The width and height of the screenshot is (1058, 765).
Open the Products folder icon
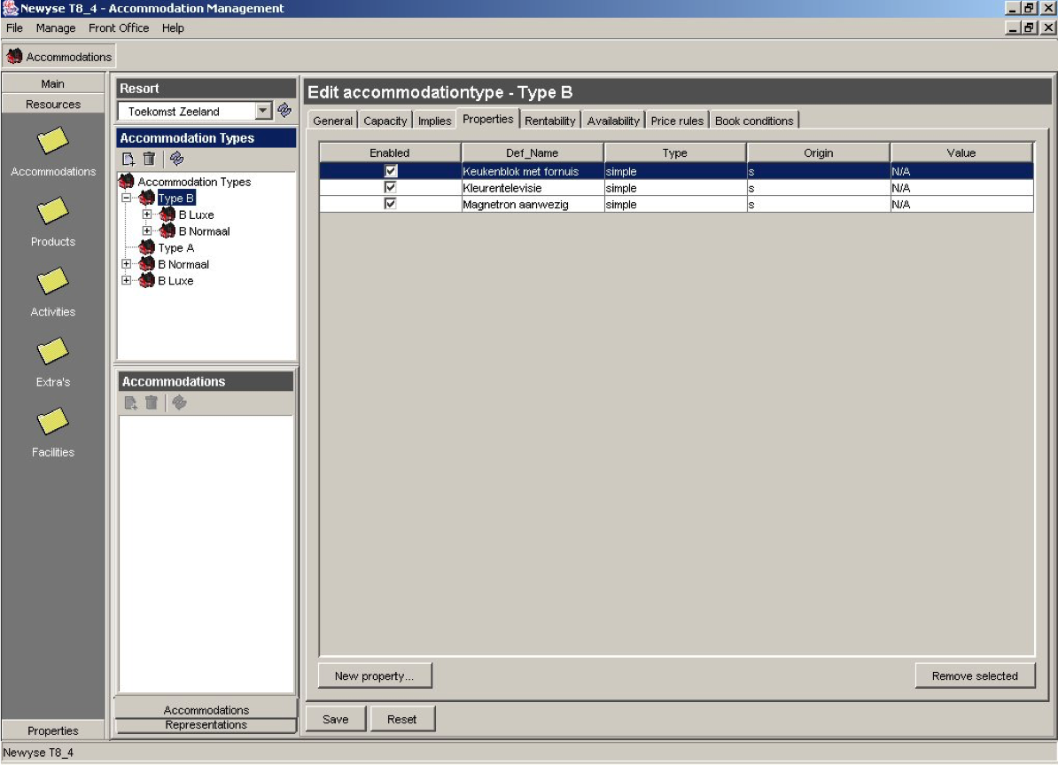coord(52,211)
